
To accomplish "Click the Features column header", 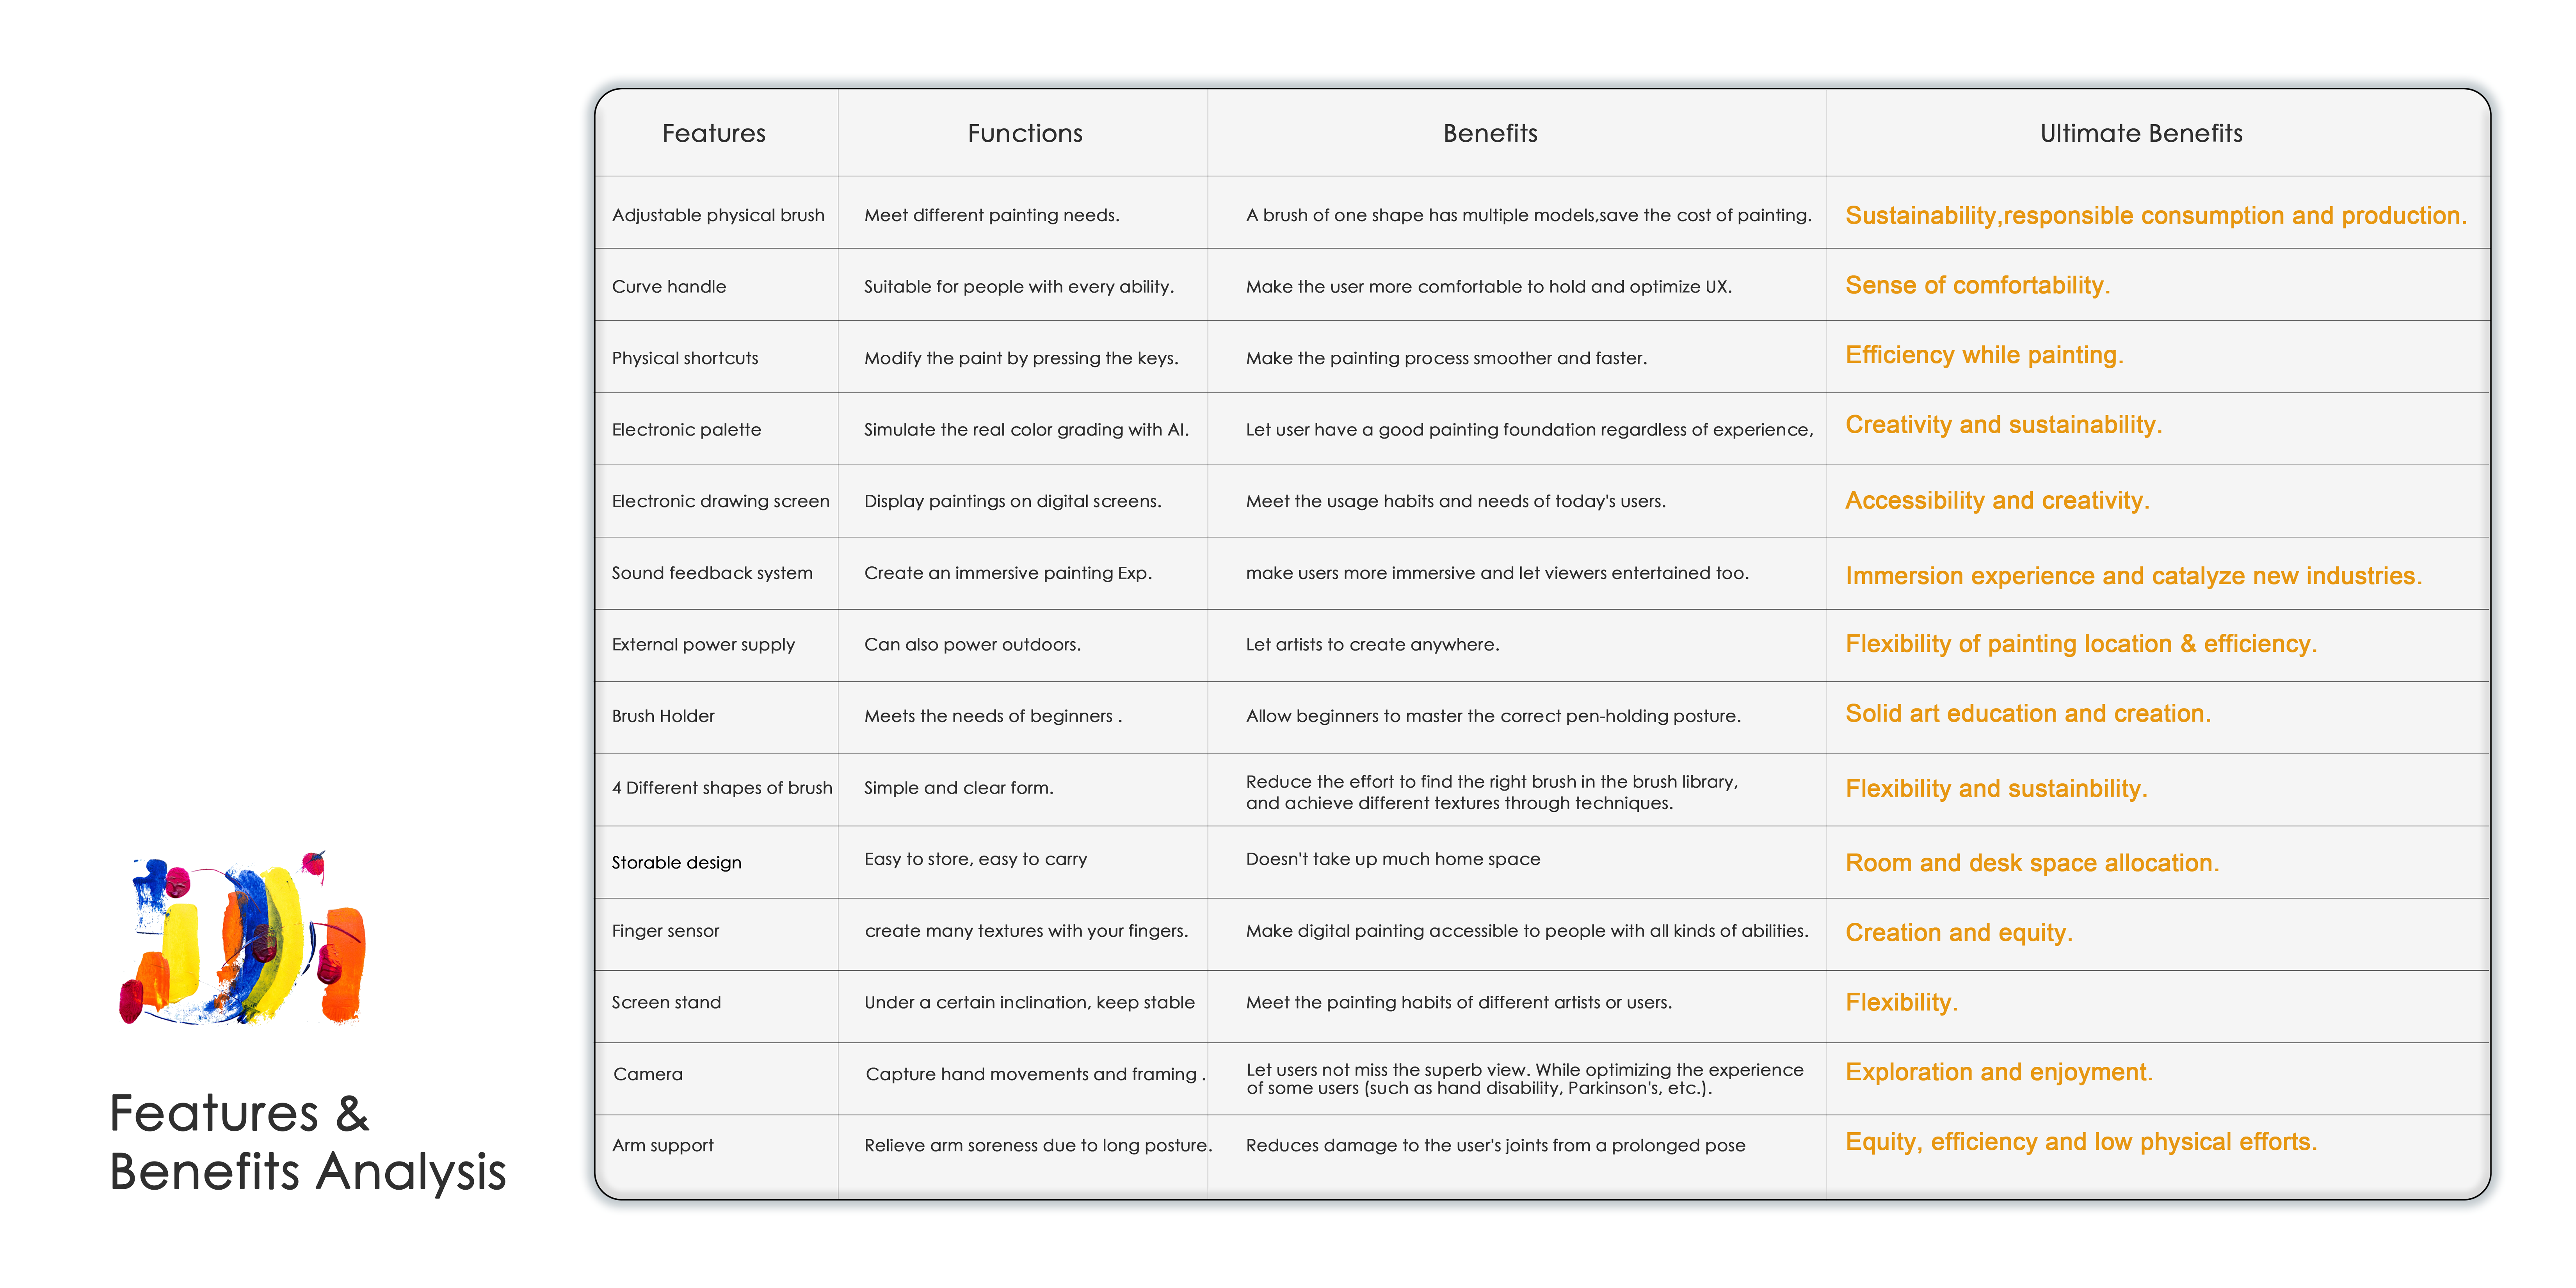I will pyautogui.click(x=713, y=133).
